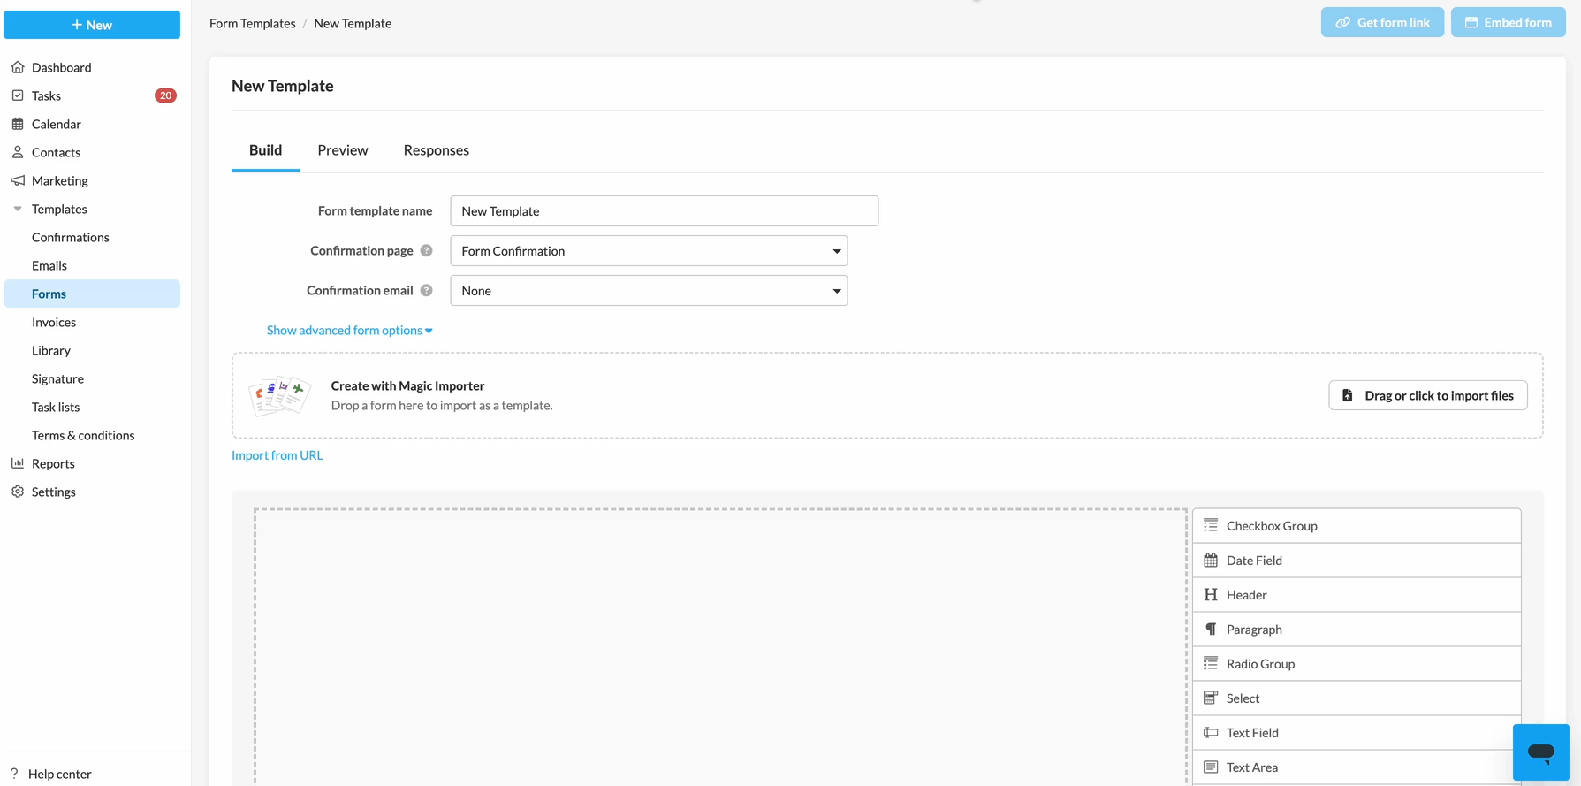This screenshot has width=1581, height=786.
Task: Click the Header field H icon
Action: point(1211,595)
